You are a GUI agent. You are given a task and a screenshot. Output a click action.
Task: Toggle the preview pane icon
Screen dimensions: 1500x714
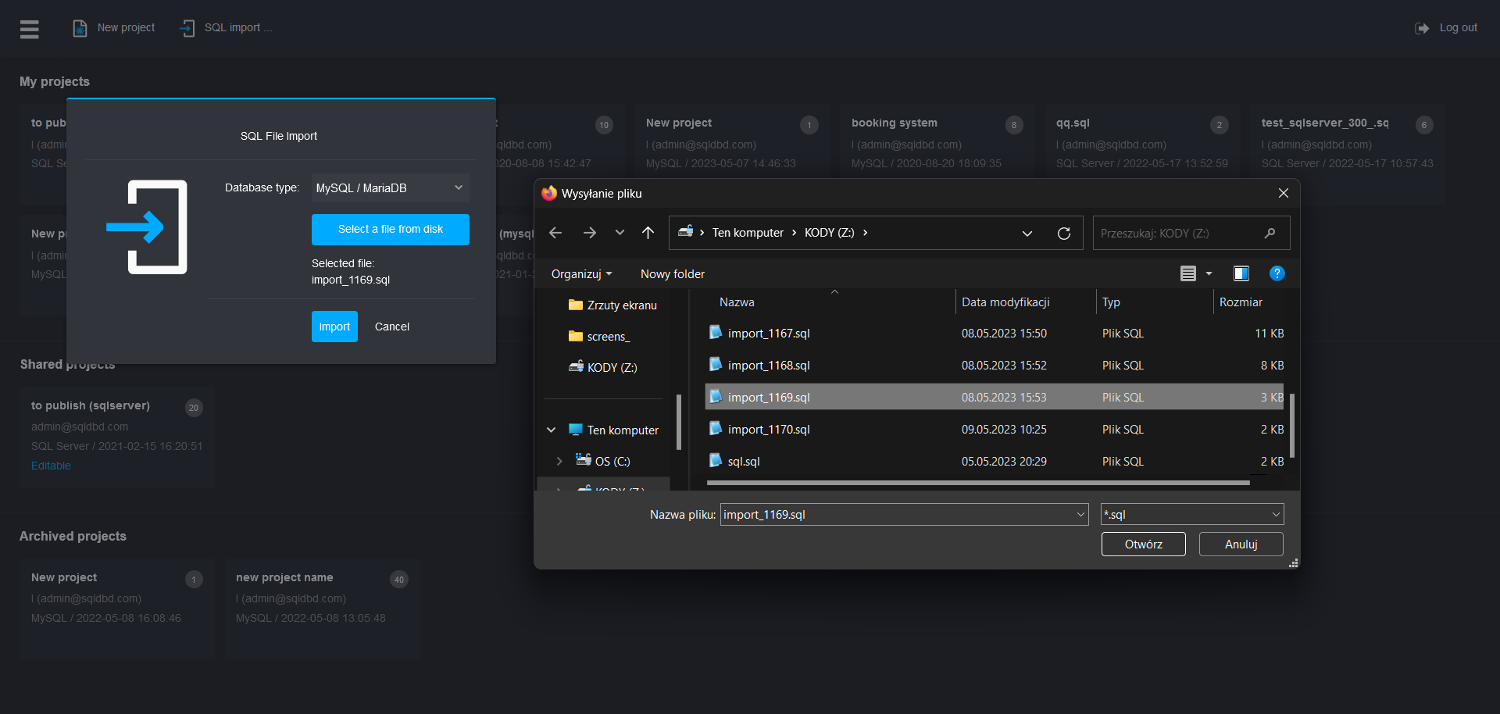click(1241, 273)
